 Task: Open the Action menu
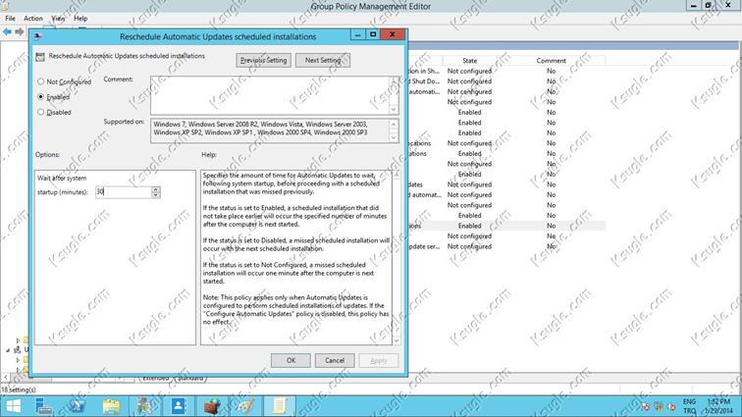click(x=33, y=18)
